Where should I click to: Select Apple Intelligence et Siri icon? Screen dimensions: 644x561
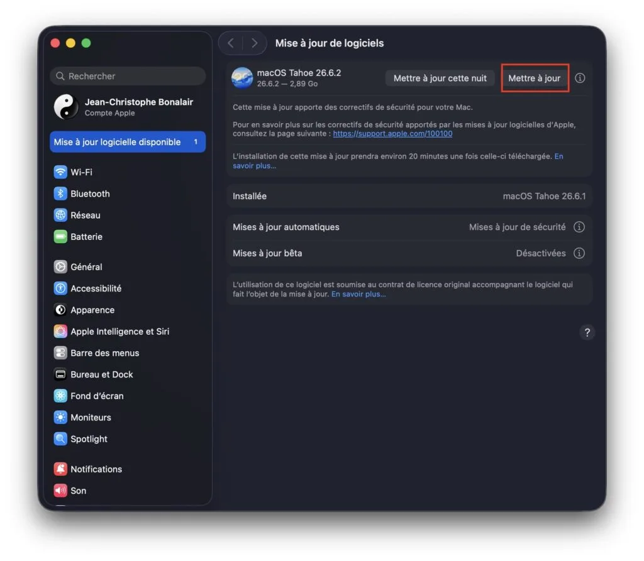tap(60, 331)
